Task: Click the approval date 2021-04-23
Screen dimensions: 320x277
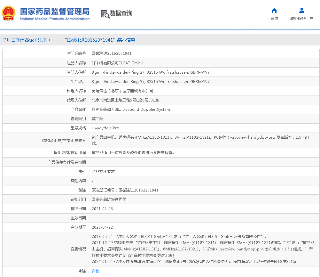Action: tap(102, 209)
